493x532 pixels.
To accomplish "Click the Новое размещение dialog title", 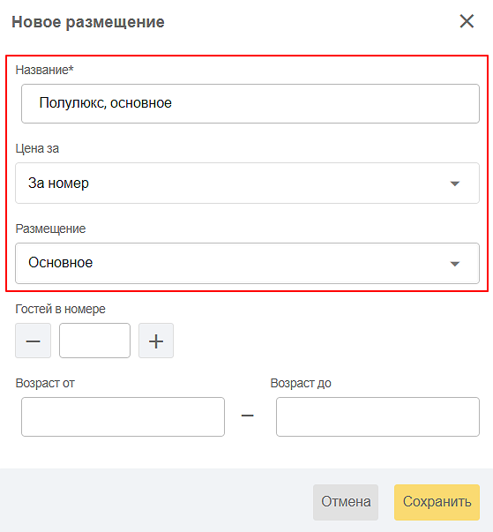I will pos(88,22).
